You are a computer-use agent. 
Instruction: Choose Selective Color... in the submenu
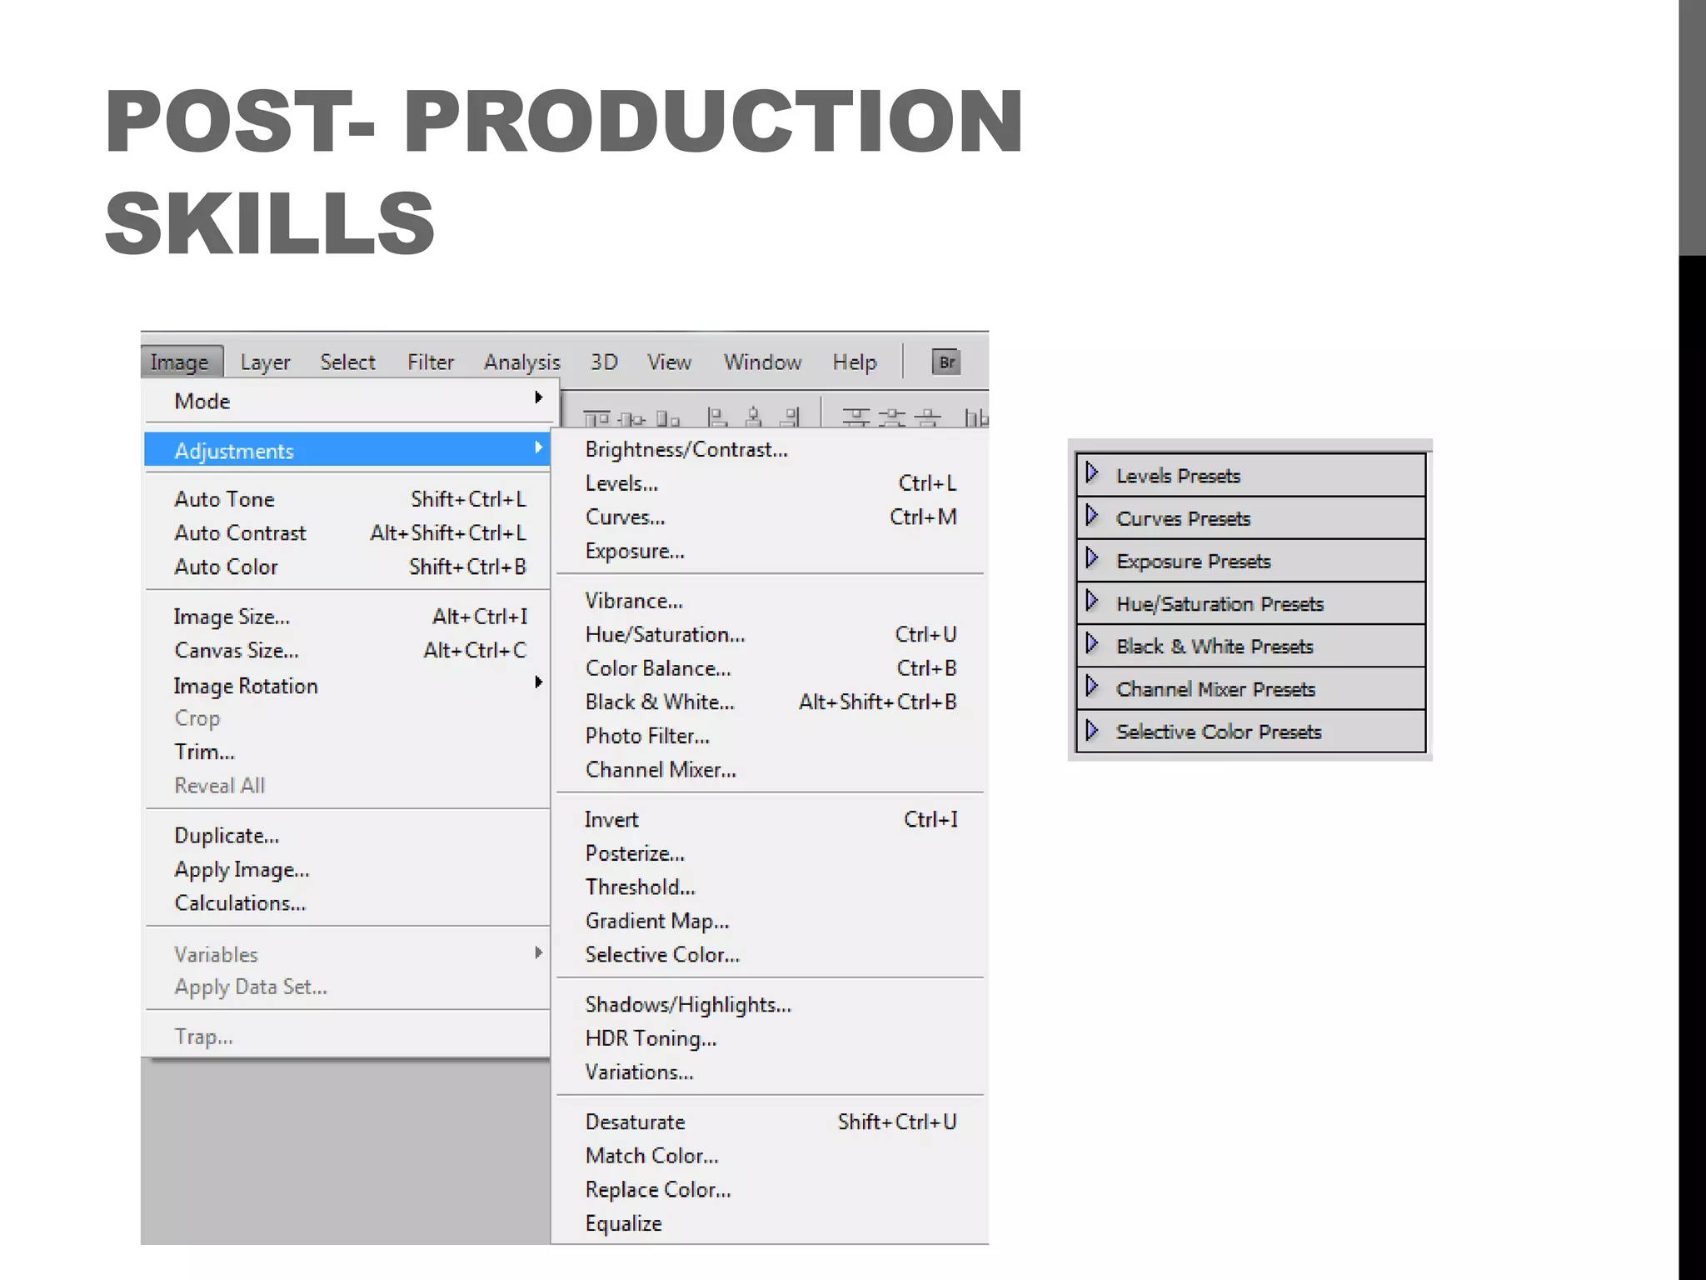(x=770, y=954)
